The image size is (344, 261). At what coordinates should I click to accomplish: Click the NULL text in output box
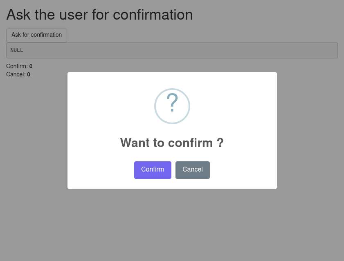(x=17, y=50)
